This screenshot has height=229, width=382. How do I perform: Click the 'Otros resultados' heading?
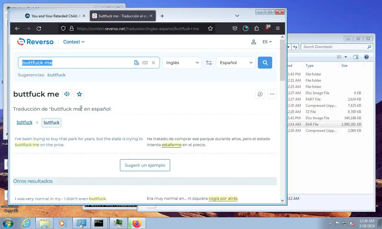(x=33, y=181)
